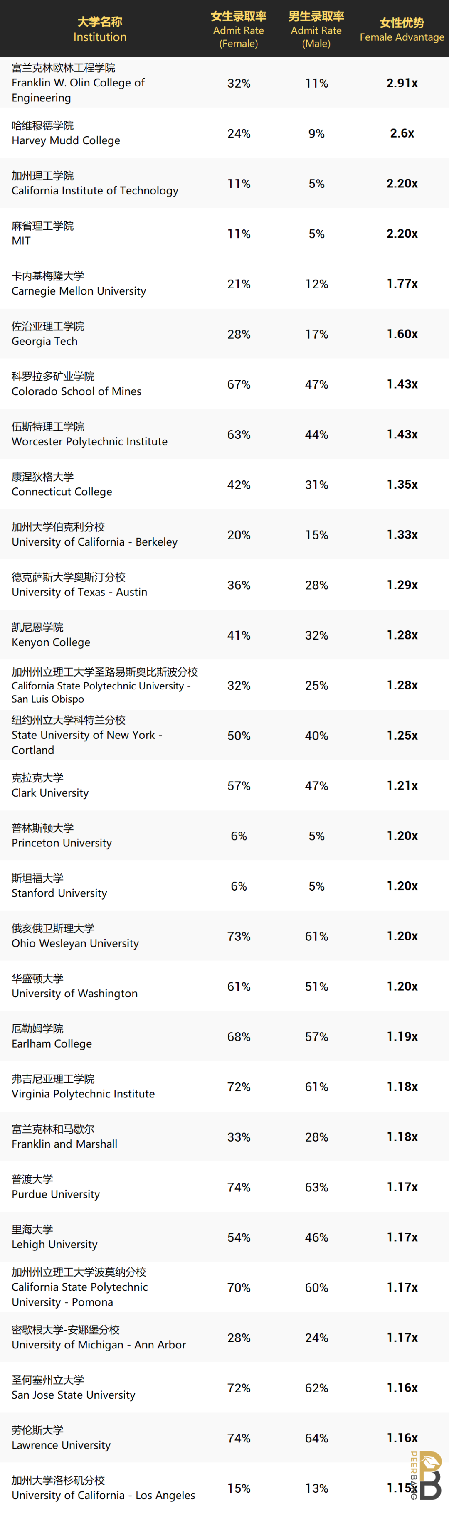Select the Lawrence University 64% male rate

coord(316,1438)
